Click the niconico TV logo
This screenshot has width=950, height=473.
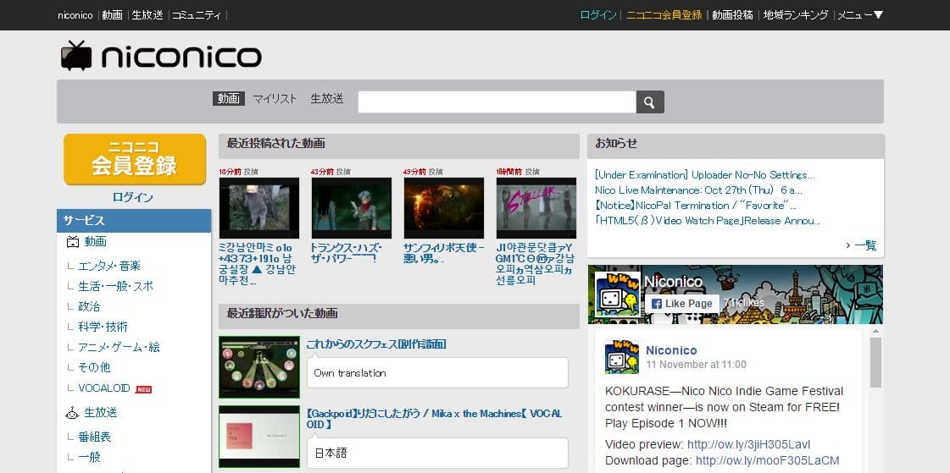tap(160, 56)
